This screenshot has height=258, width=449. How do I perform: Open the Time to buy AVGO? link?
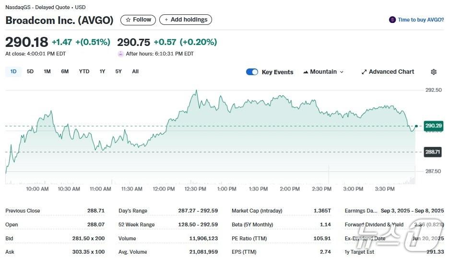pos(421,20)
